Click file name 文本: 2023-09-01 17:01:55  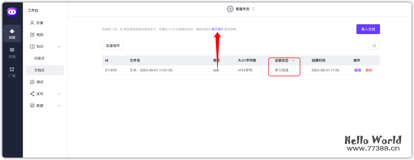[x=151, y=70]
